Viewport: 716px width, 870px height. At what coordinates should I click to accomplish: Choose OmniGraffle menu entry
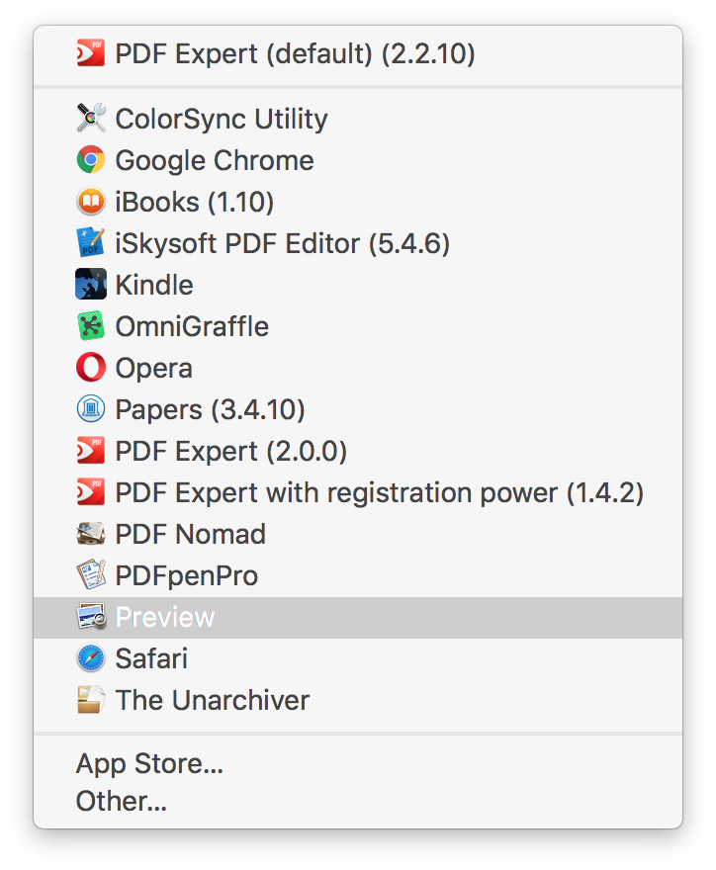(358, 326)
